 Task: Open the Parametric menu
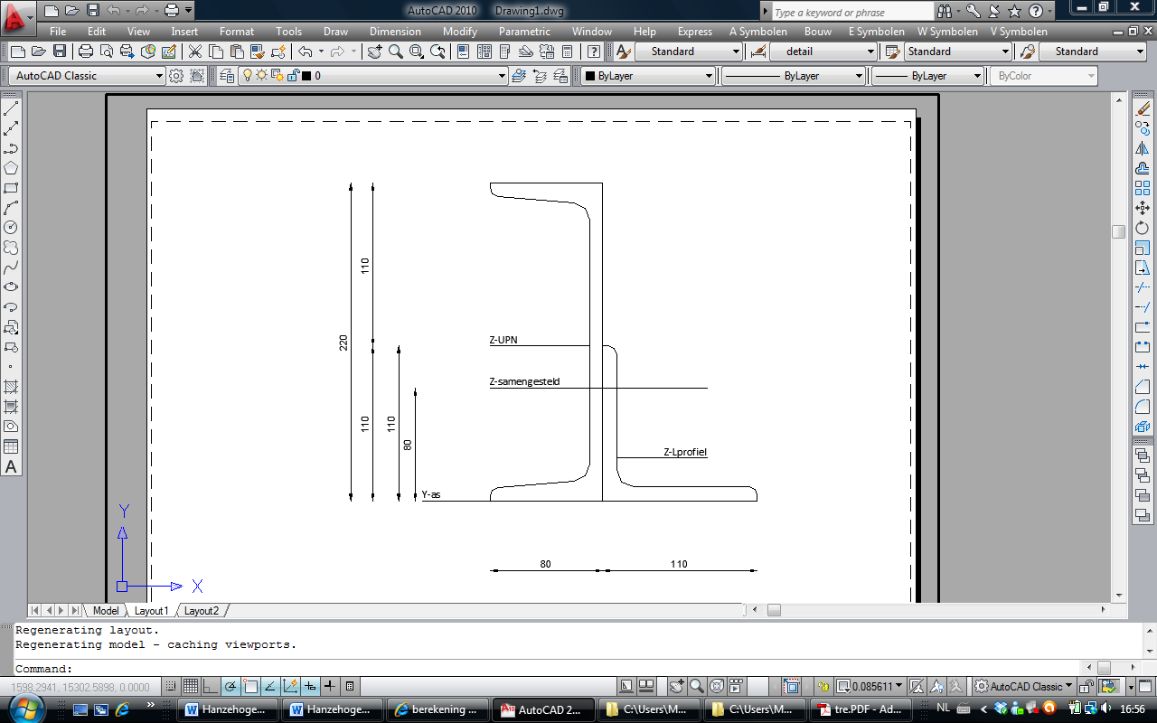pyautogui.click(x=524, y=31)
